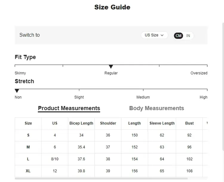
Task: Click the Shoulder column header
Action: click(108, 123)
